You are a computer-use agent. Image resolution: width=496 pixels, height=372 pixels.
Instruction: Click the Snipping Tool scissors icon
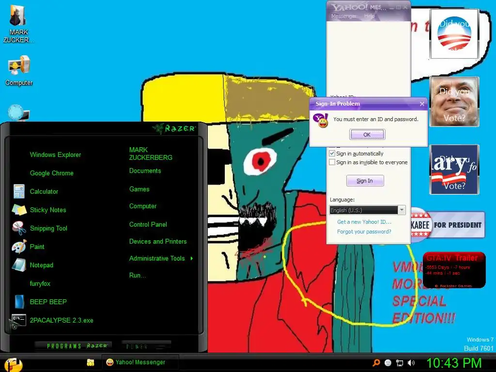19,228
